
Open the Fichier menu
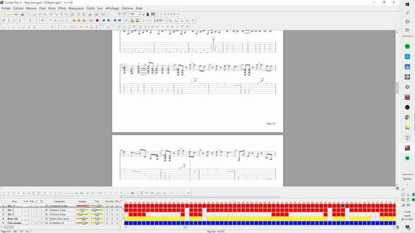pyautogui.click(x=6, y=9)
